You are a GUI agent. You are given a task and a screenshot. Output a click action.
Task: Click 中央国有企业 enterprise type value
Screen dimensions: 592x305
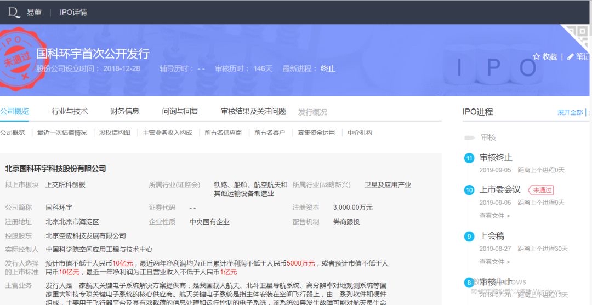[x=209, y=222]
